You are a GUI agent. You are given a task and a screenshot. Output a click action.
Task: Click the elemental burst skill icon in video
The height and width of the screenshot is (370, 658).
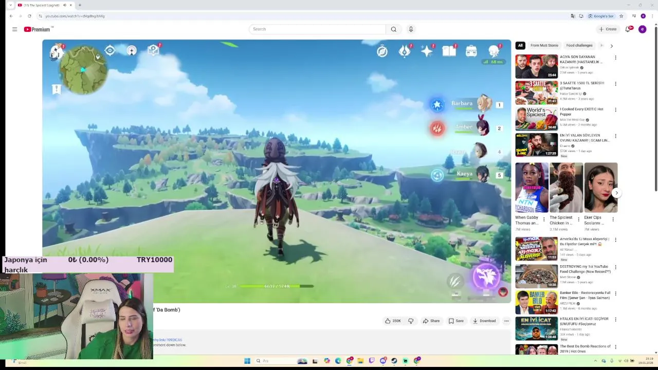tap(486, 276)
